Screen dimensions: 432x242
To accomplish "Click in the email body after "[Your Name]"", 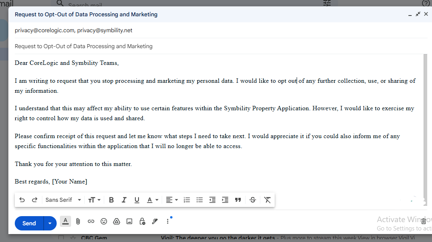I will coord(88,181).
